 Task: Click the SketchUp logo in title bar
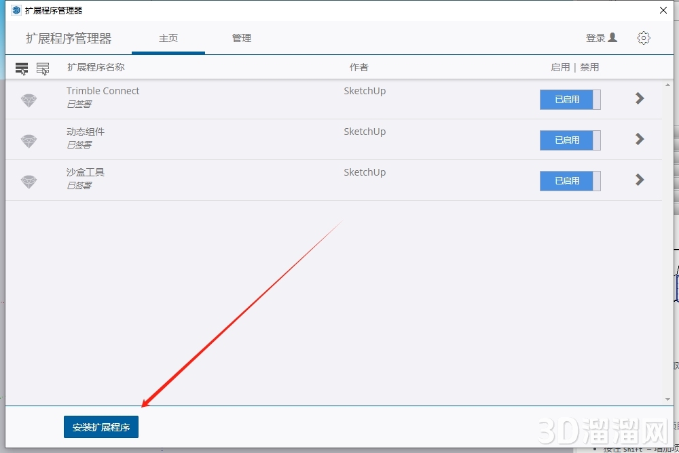[16, 10]
